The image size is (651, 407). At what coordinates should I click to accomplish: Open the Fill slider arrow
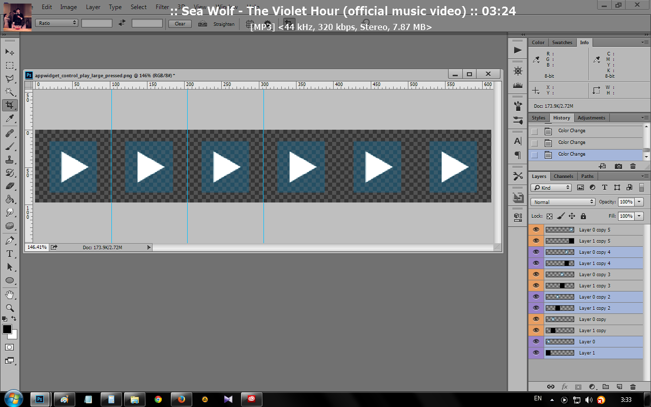639,216
